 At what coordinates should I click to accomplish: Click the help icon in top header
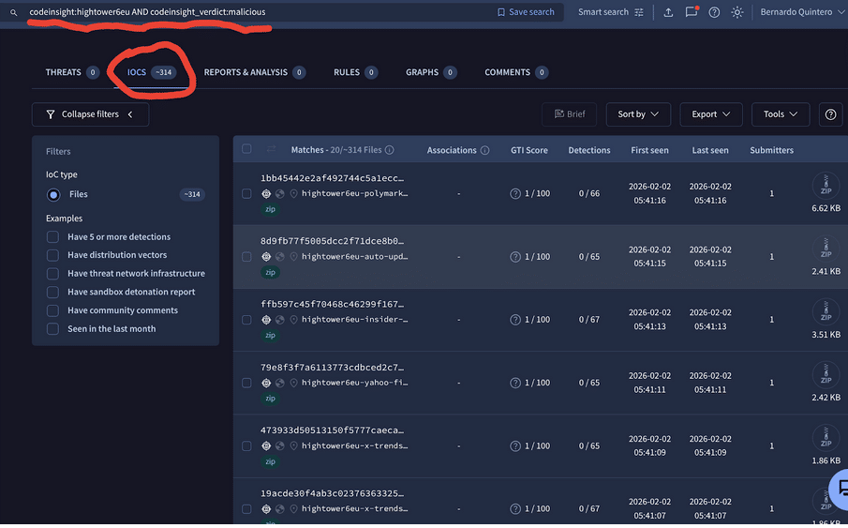pyautogui.click(x=714, y=12)
